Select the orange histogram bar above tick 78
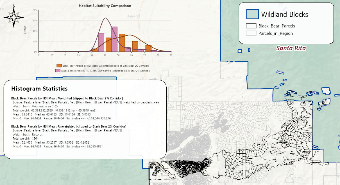This screenshot has height=185, width=340. (148, 48)
